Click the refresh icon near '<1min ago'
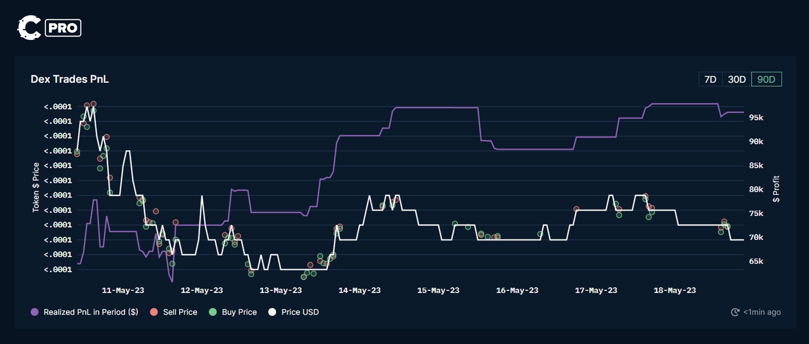 pos(735,312)
